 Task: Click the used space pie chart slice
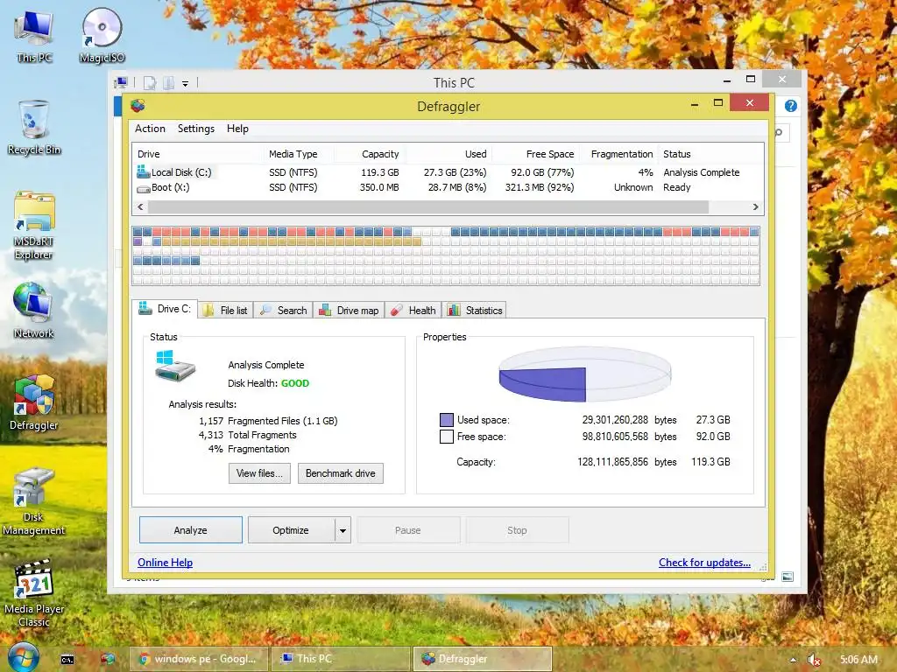[x=542, y=384]
